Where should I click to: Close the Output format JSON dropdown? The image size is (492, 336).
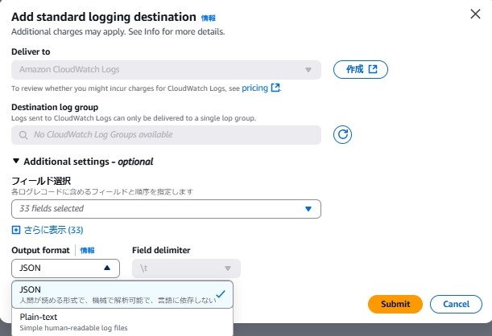coord(65,268)
